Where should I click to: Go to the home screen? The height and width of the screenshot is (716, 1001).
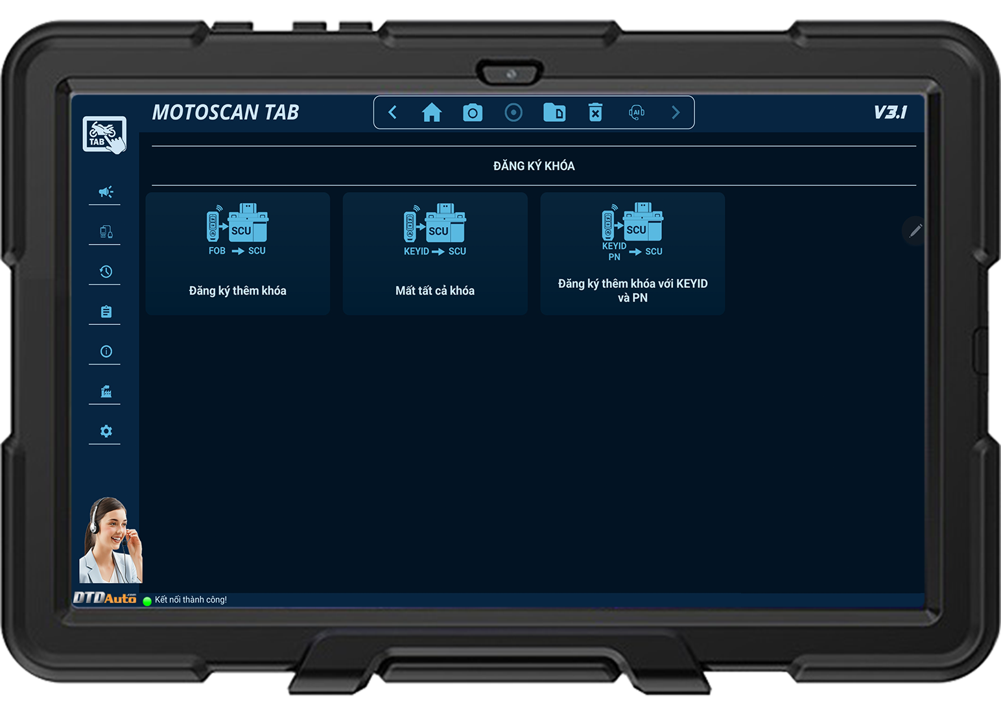click(432, 113)
